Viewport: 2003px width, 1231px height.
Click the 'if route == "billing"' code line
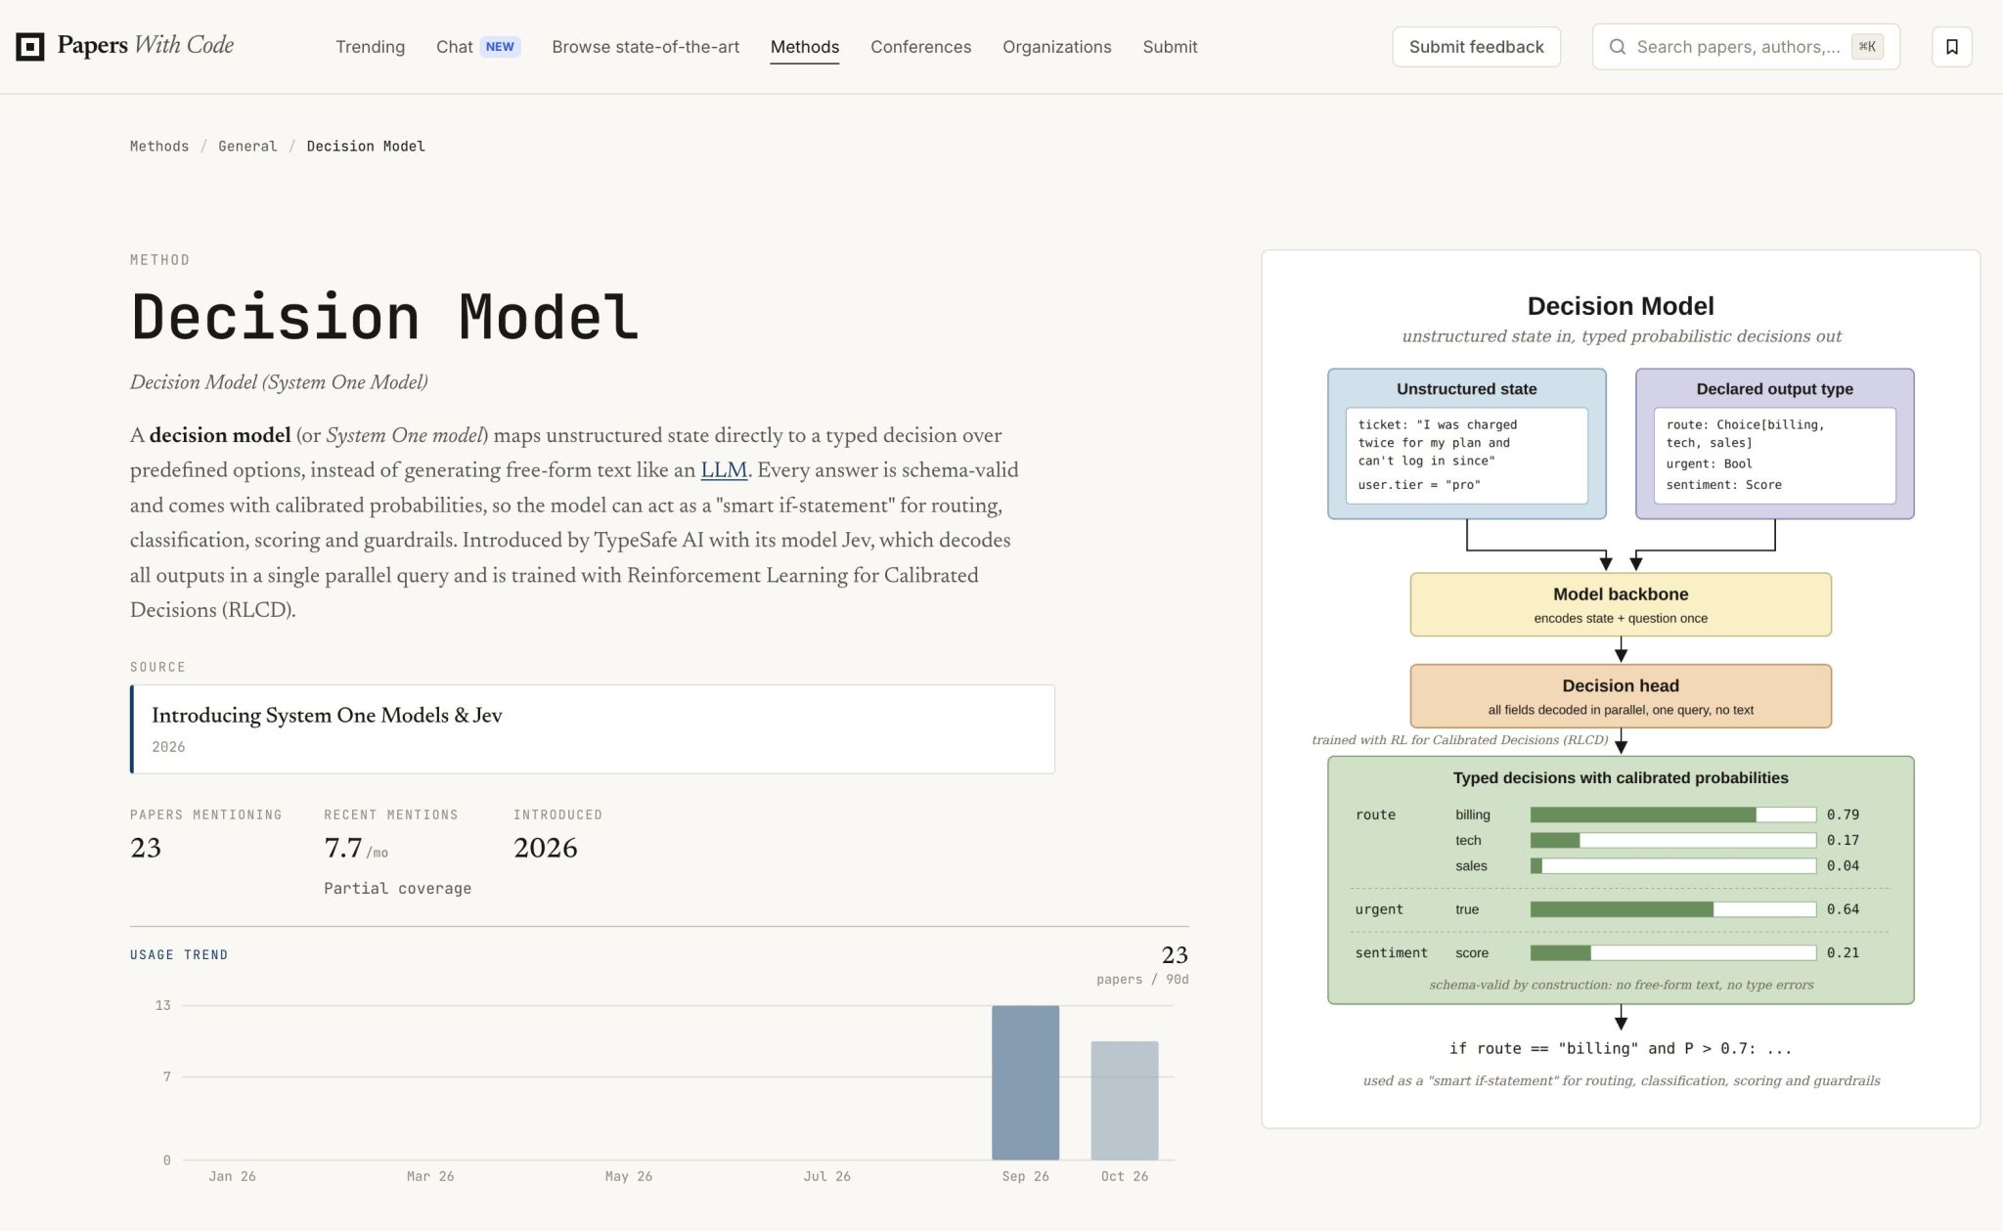click(x=1621, y=1048)
